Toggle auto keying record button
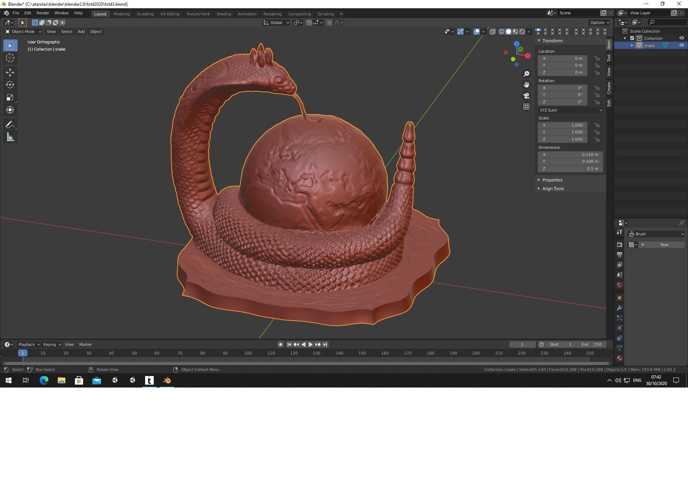This screenshot has width=688, height=488. [280, 344]
